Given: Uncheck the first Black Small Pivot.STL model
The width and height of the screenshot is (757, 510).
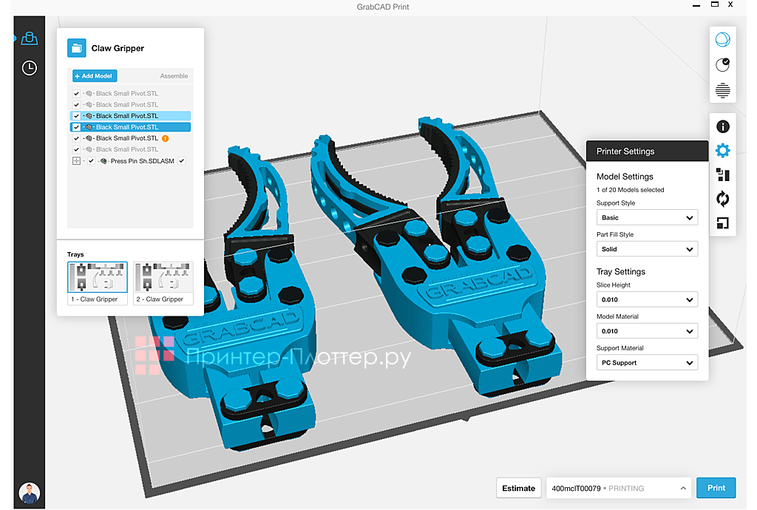Looking at the screenshot, I should coord(76,93).
